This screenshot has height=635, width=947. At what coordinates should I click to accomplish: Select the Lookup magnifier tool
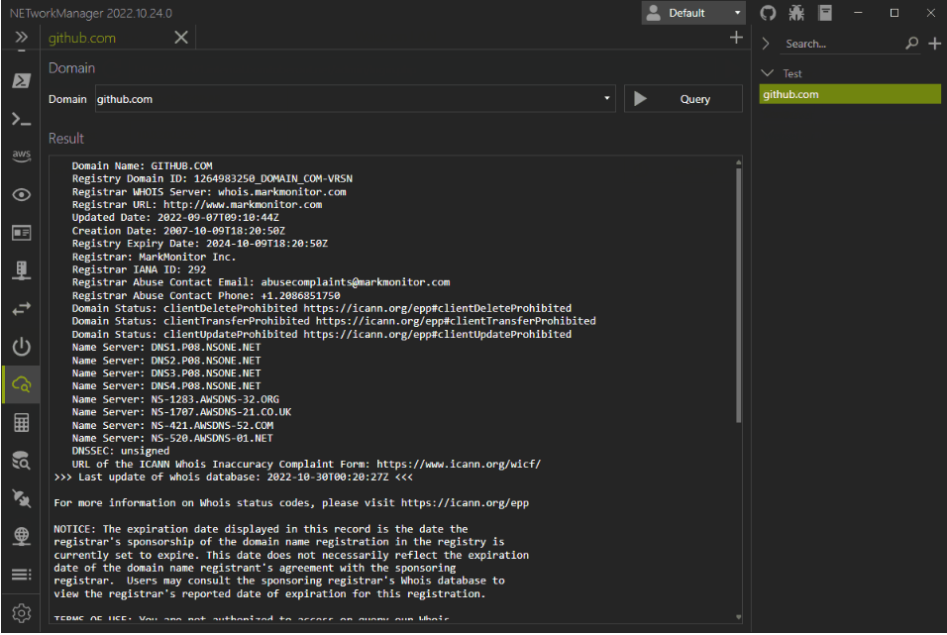[22, 460]
